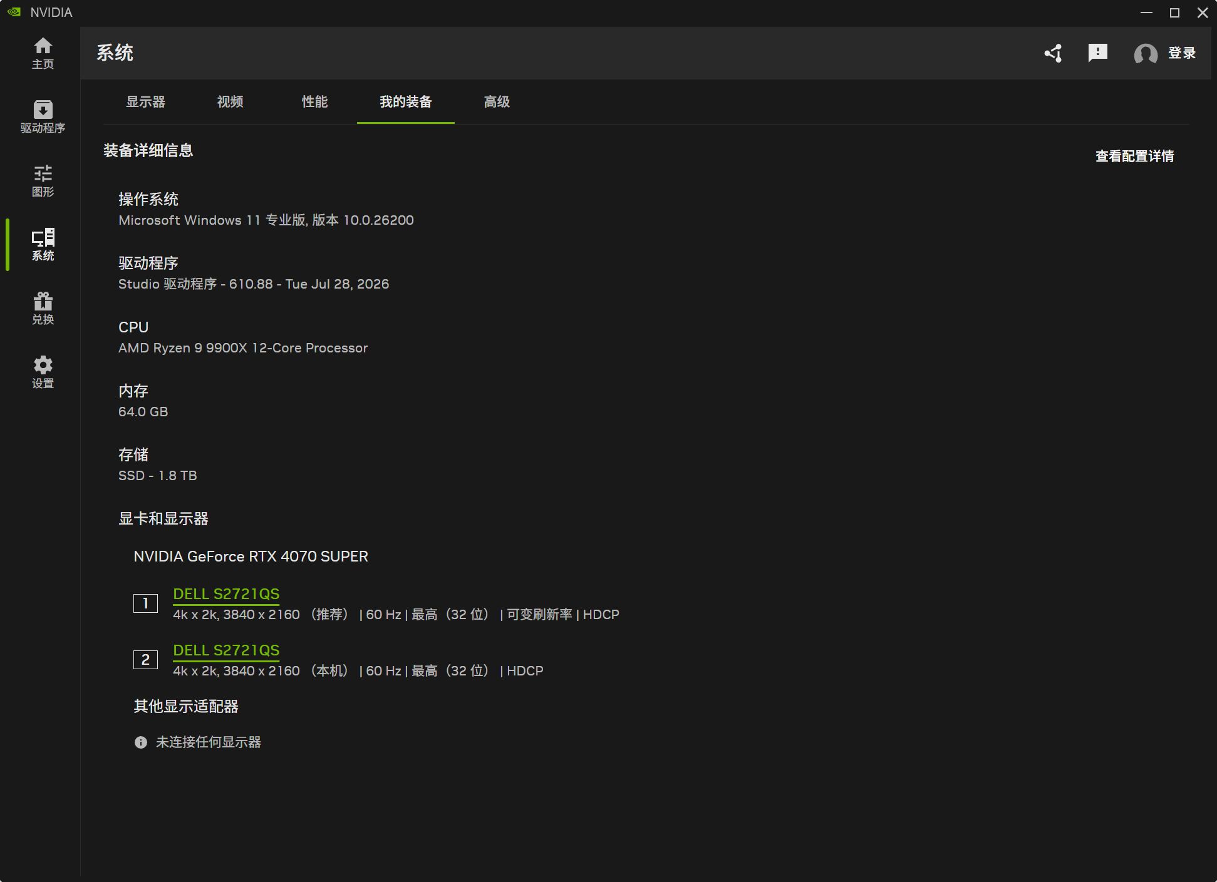Open the feedback notification icon
Image resolution: width=1217 pixels, height=882 pixels.
point(1098,53)
